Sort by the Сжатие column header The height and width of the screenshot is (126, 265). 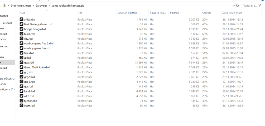click(x=207, y=13)
